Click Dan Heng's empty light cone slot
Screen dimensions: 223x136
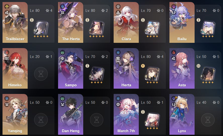point(97,120)
